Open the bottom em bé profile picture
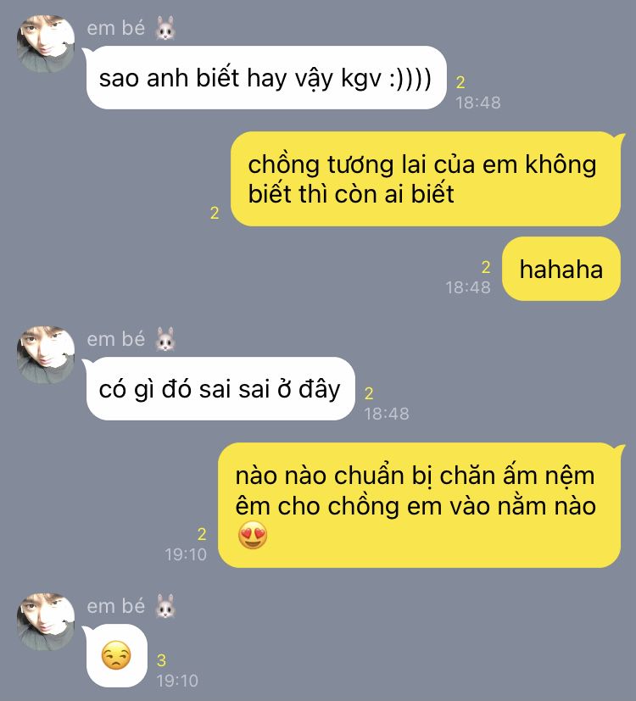Image resolution: width=636 pixels, height=701 pixels. 46,622
